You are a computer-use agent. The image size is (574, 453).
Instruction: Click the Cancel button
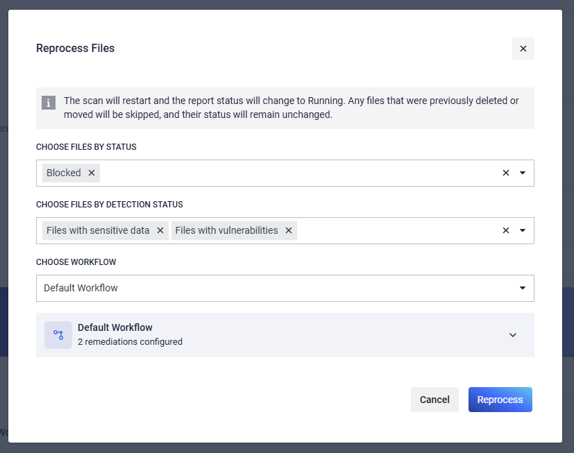pos(434,400)
